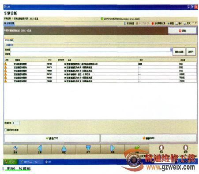Open the home menu icon in bottom bar
199x174 pixels.
(x=15, y=148)
